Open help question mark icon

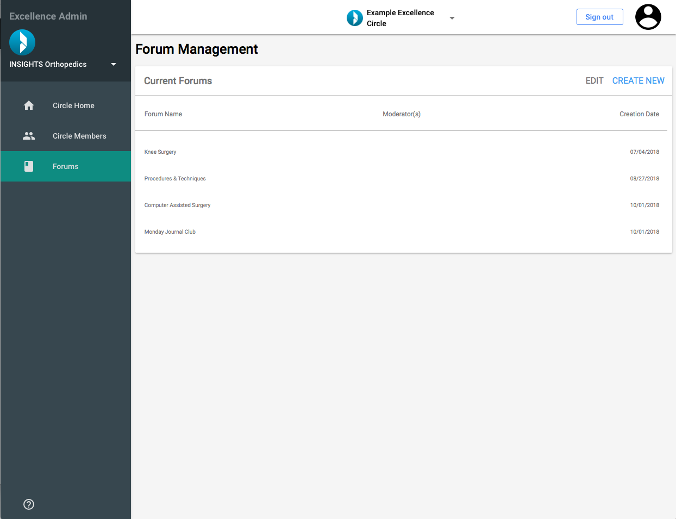[29, 504]
